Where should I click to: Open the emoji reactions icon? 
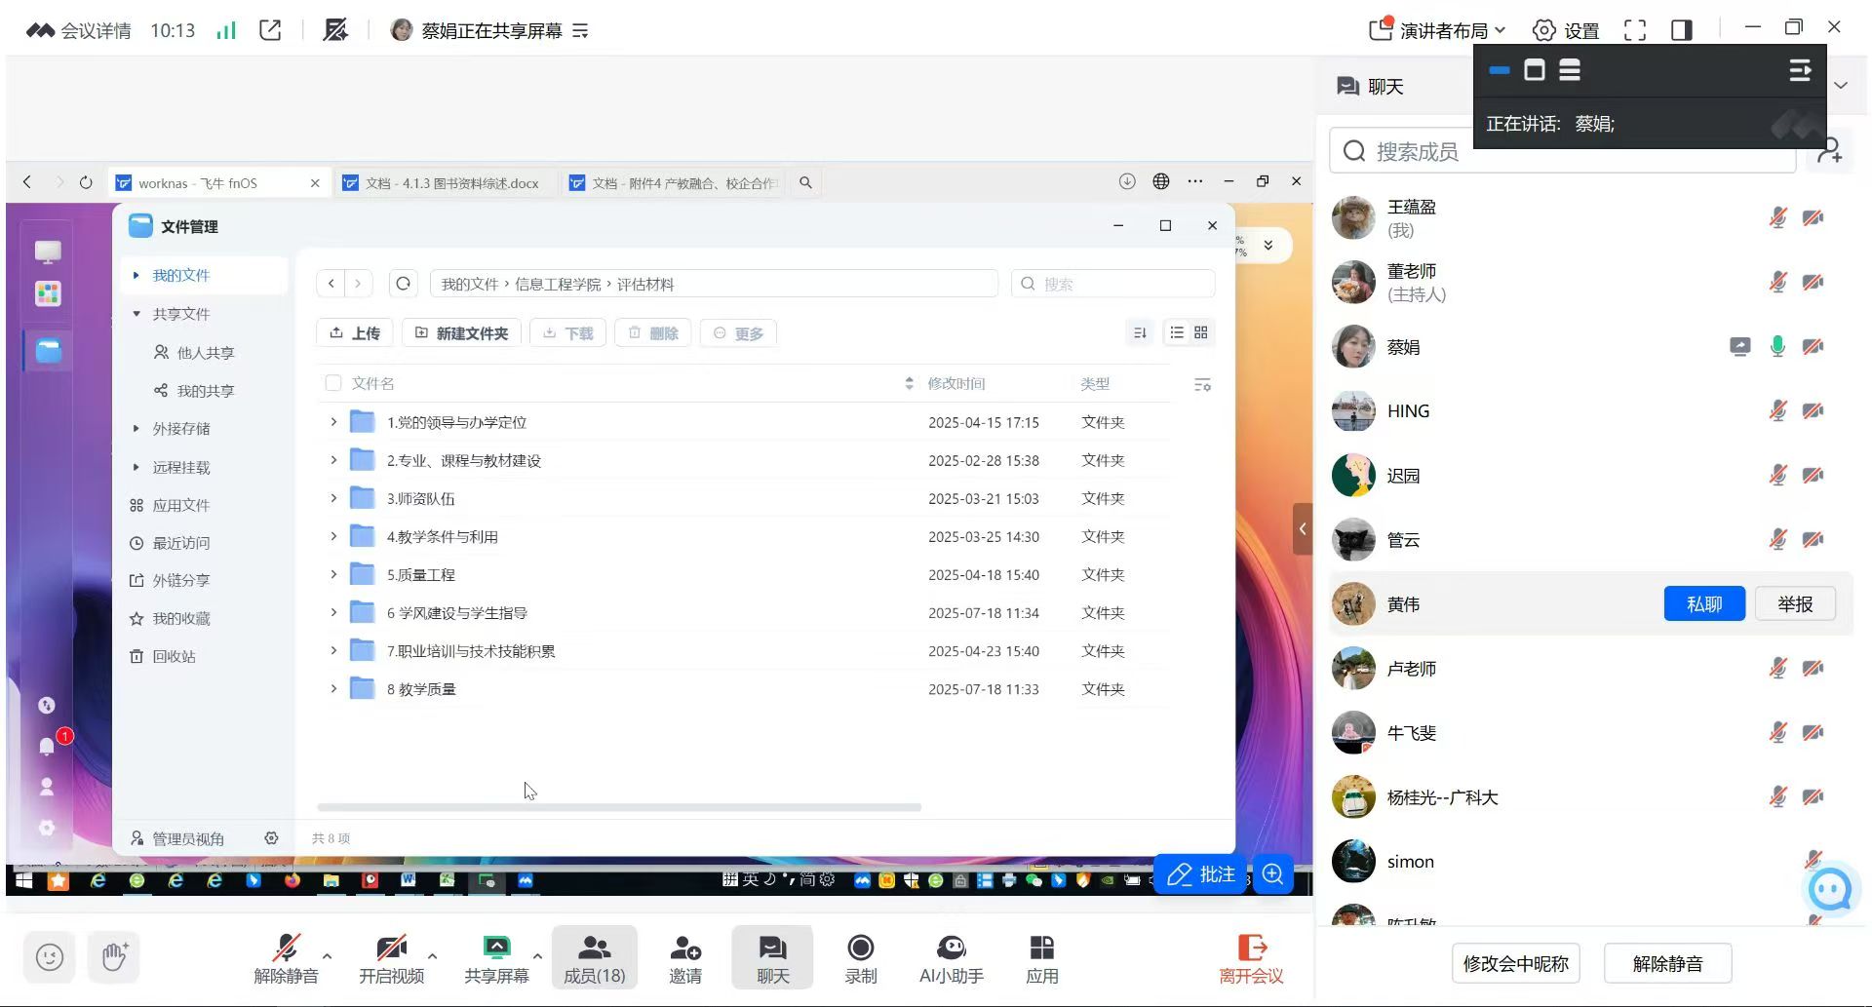[50, 957]
